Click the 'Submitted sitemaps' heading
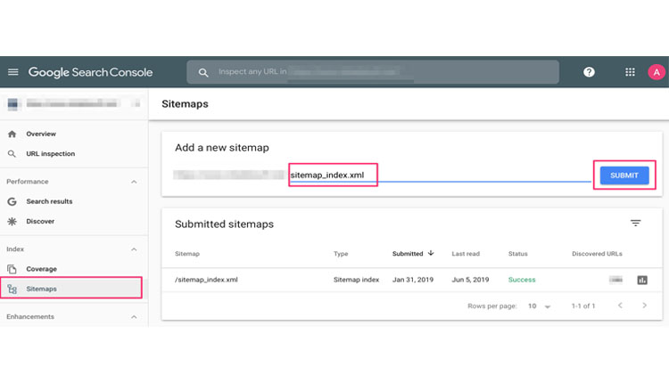Viewport: 669px width, 383px height. tap(224, 224)
